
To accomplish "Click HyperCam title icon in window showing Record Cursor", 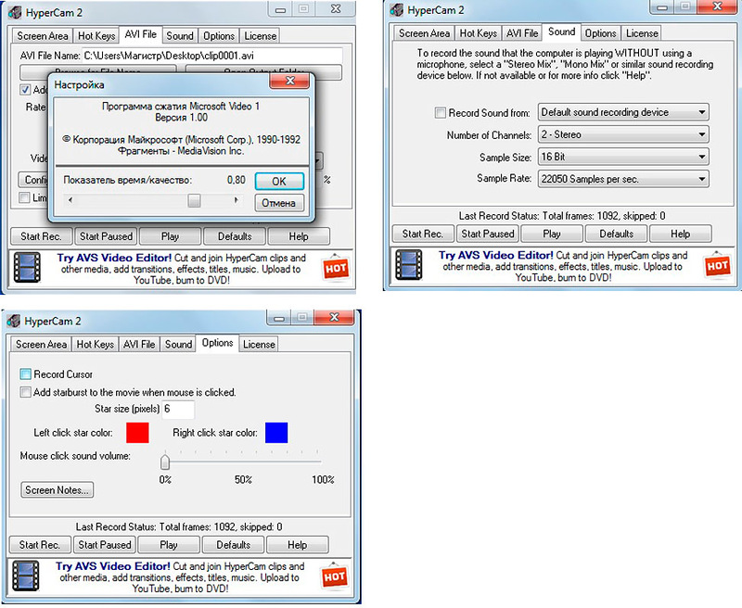I will tap(14, 321).
